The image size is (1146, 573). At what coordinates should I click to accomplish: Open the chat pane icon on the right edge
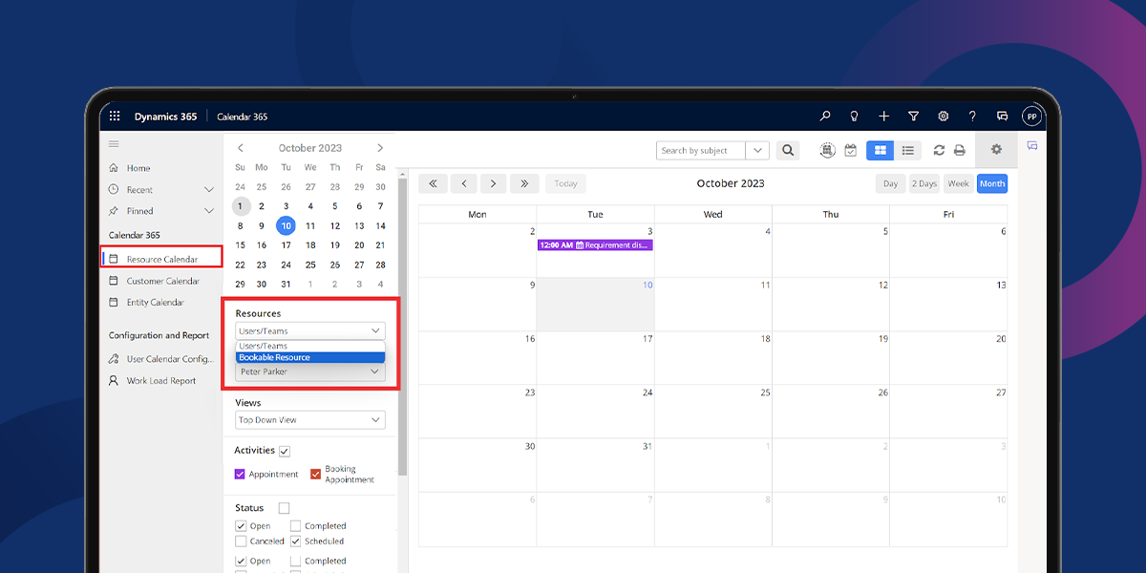[1031, 146]
